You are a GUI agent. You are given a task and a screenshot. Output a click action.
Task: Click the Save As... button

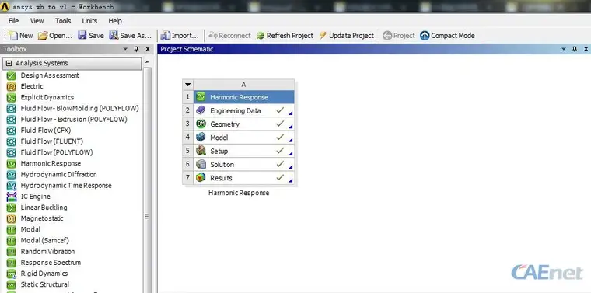point(131,36)
